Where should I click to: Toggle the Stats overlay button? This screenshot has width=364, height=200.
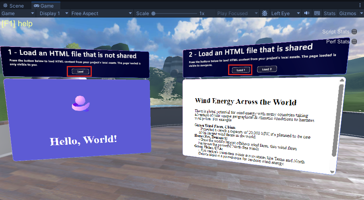(x=329, y=14)
